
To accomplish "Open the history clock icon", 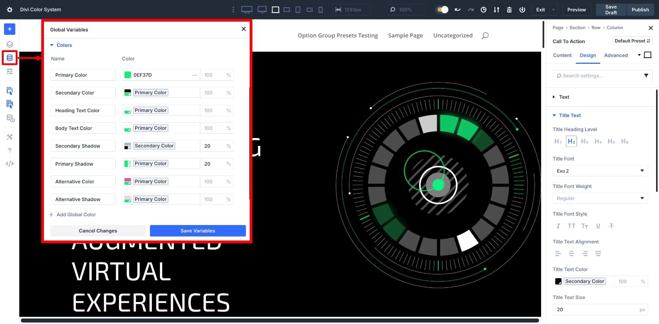I will (483, 10).
